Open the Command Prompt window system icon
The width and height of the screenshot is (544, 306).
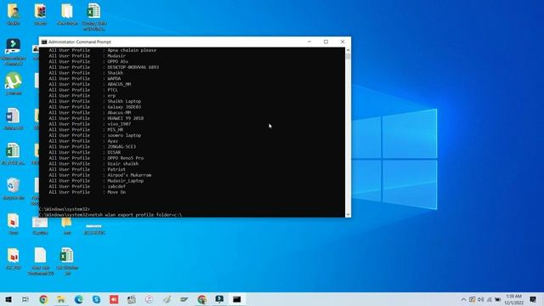(x=44, y=42)
